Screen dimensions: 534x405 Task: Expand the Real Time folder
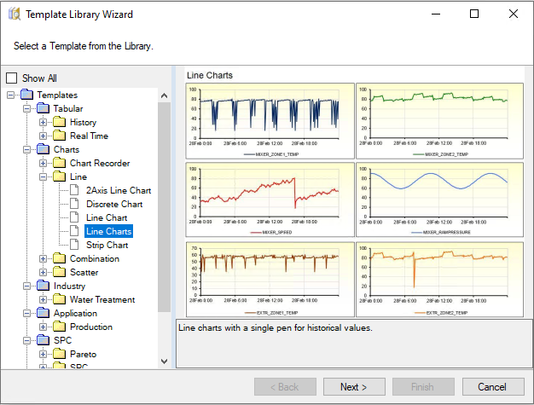click(44, 136)
